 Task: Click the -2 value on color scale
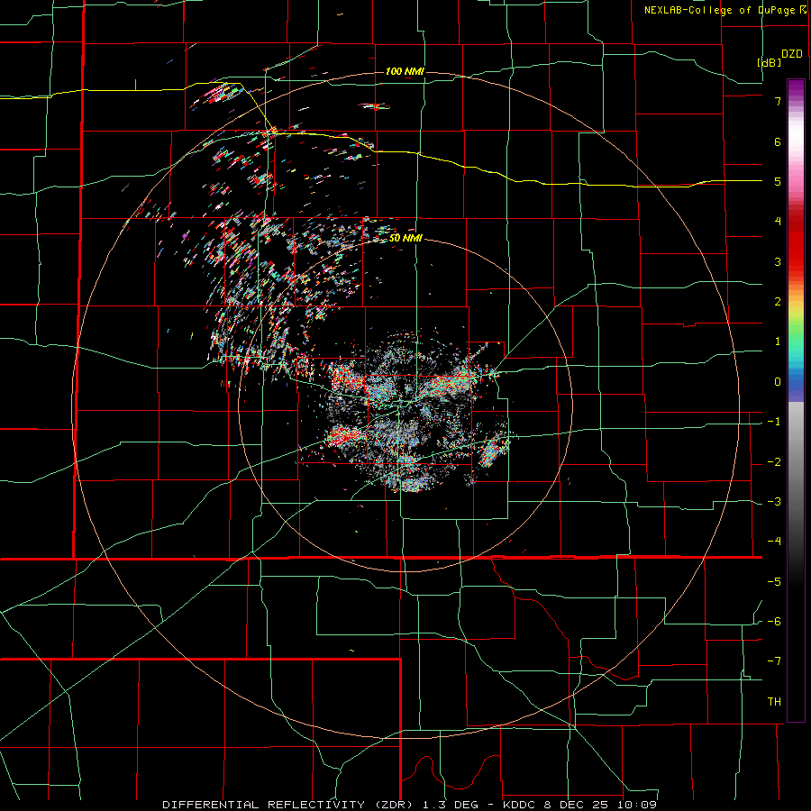click(774, 462)
